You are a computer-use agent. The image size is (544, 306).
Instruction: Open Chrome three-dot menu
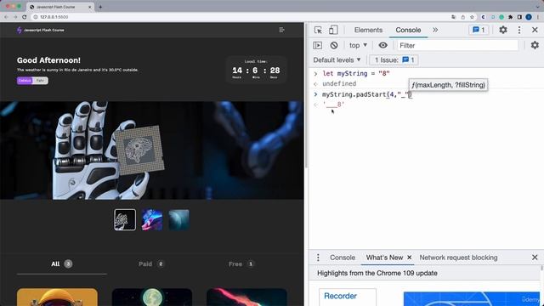537,17
